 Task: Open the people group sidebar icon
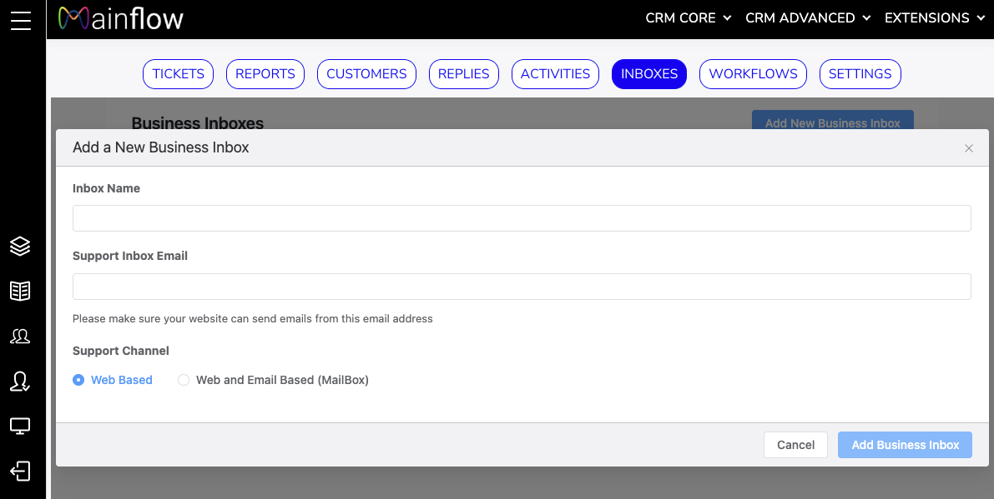pos(20,337)
